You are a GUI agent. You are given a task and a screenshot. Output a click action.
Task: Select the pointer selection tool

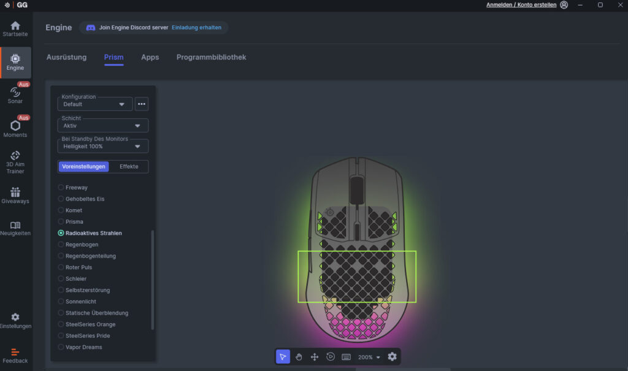[x=283, y=357]
